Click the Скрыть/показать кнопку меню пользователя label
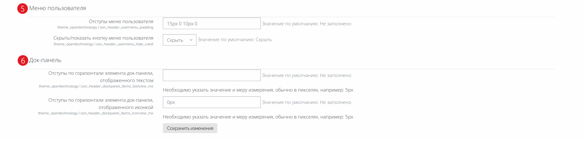Screen dimensions: 583x141 click(103, 38)
